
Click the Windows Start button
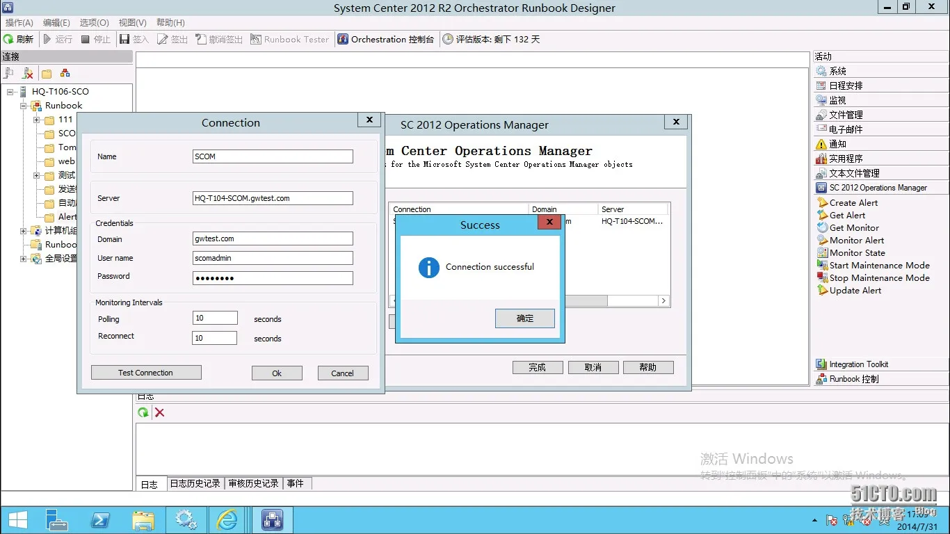(x=17, y=519)
